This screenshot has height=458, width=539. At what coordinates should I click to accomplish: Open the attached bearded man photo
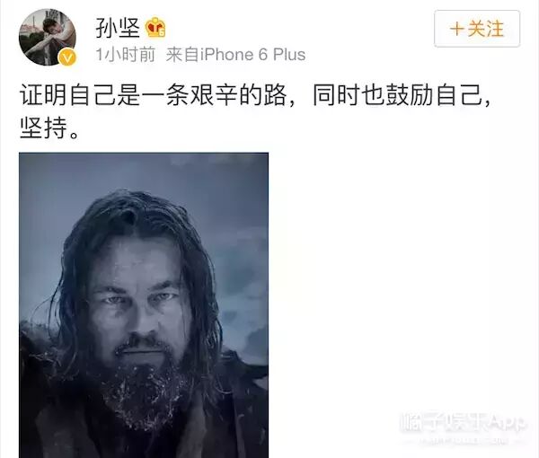144,305
